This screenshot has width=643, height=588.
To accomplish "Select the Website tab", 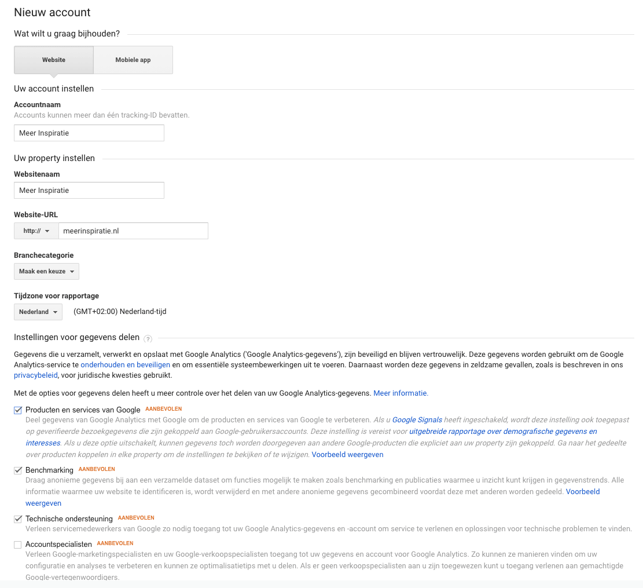I will click(53, 60).
